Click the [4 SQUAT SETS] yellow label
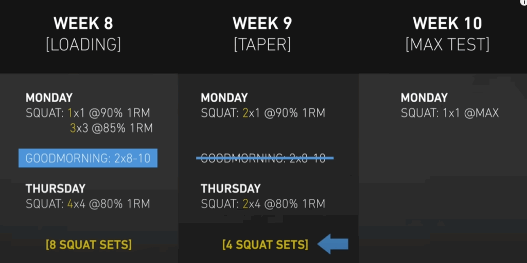 pos(265,245)
